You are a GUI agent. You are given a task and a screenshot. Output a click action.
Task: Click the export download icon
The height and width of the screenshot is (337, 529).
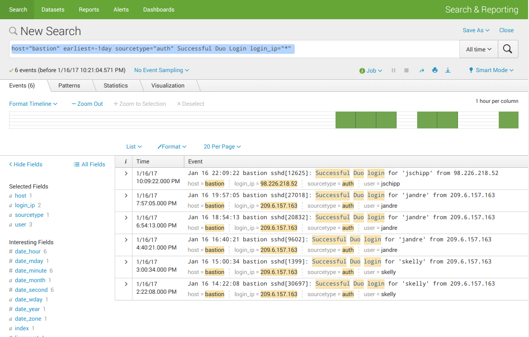448,70
